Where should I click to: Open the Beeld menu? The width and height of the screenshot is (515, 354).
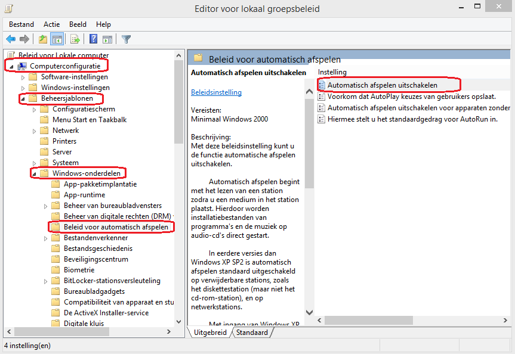[78, 24]
